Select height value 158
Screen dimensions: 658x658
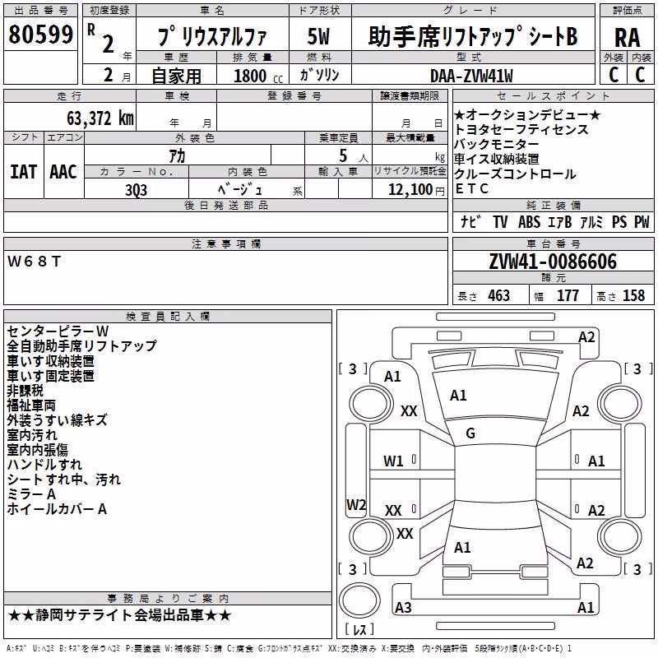coord(633,295)
